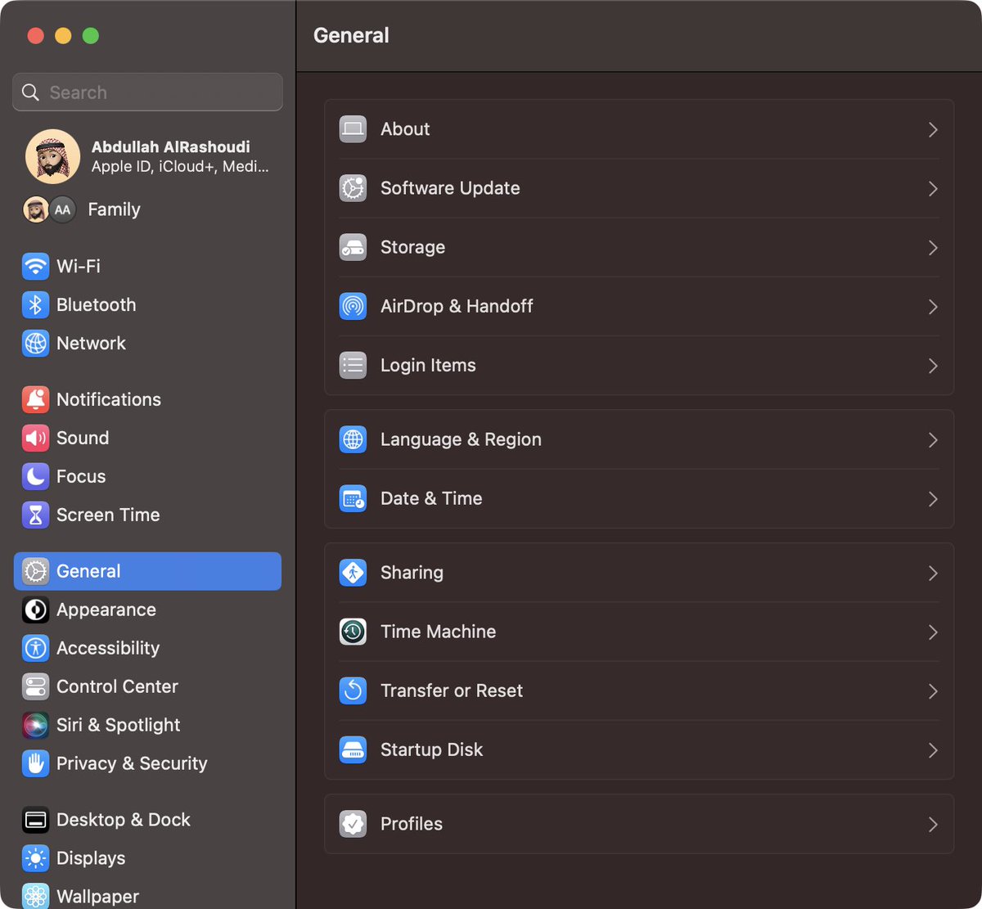Viewport: 982px width, 909px height.
Task: Click the chevron on Time Machine row
Action: [x=933, y=632]
